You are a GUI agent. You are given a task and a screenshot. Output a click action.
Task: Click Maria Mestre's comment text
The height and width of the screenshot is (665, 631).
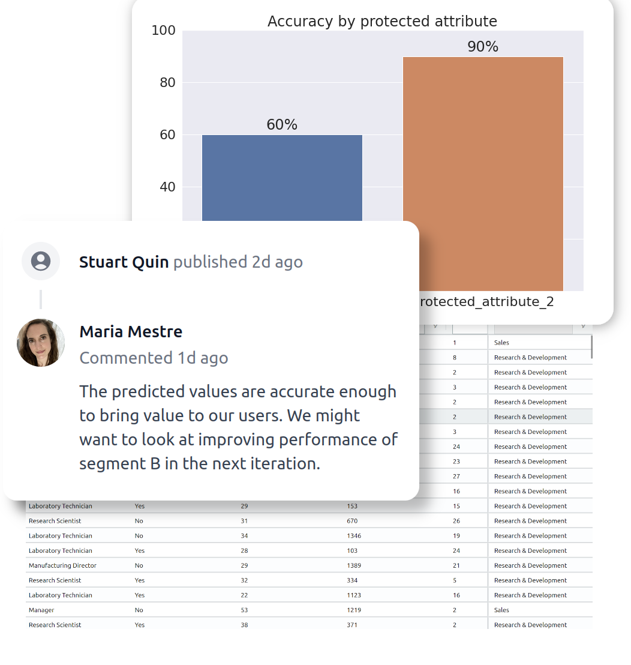click(239, 427)
